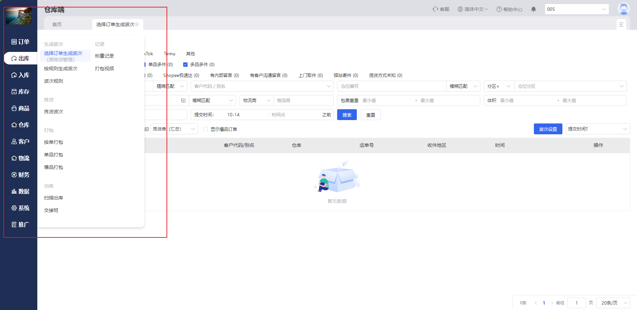
Task: Click the 仓位编号 input field
Action: tap(391, 86)
